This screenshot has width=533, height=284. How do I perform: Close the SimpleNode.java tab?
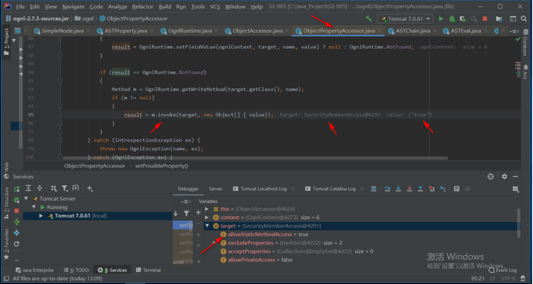88,31
